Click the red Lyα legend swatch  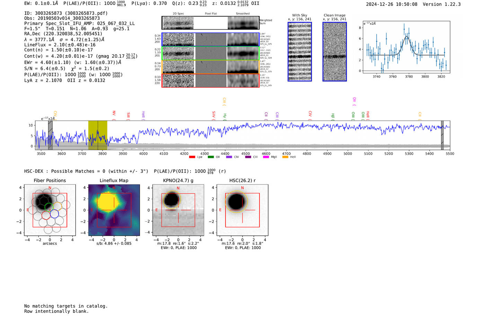pyautogui.click(x=192, y=157)
